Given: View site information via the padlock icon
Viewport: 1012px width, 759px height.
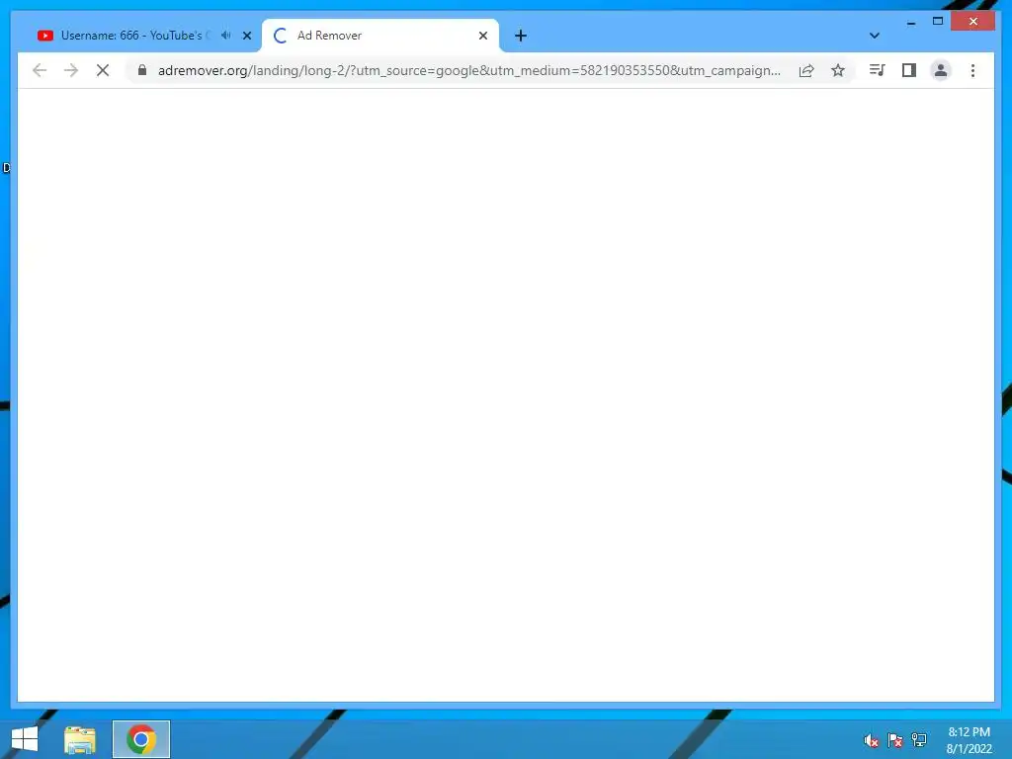Looking at the screenshot, I should [x=142, y=70].
